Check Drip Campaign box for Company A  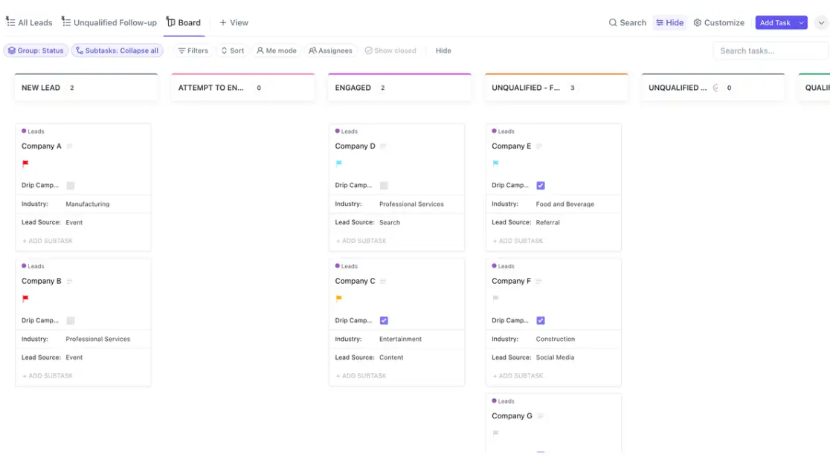tap(71, 186)
